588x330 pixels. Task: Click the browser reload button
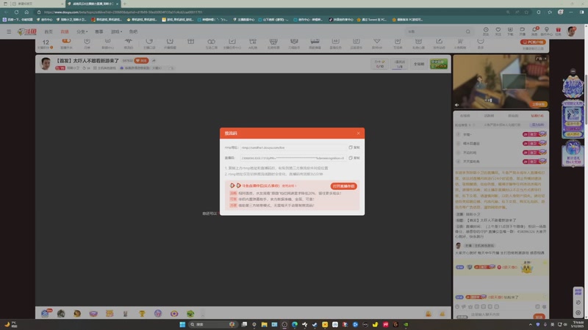(x=16, y=12)
